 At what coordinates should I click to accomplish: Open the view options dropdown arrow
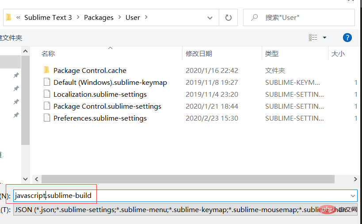(324, 38)
